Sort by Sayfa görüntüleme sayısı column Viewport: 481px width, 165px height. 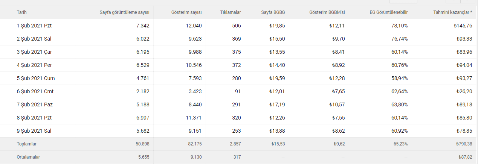click(125, 12)
